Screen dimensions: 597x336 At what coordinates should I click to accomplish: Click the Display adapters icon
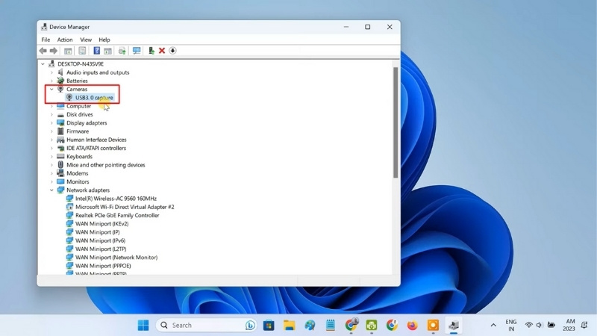[60, 122]
